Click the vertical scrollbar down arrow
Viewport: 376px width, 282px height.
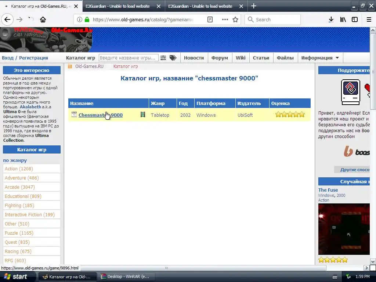click(373, 261)
